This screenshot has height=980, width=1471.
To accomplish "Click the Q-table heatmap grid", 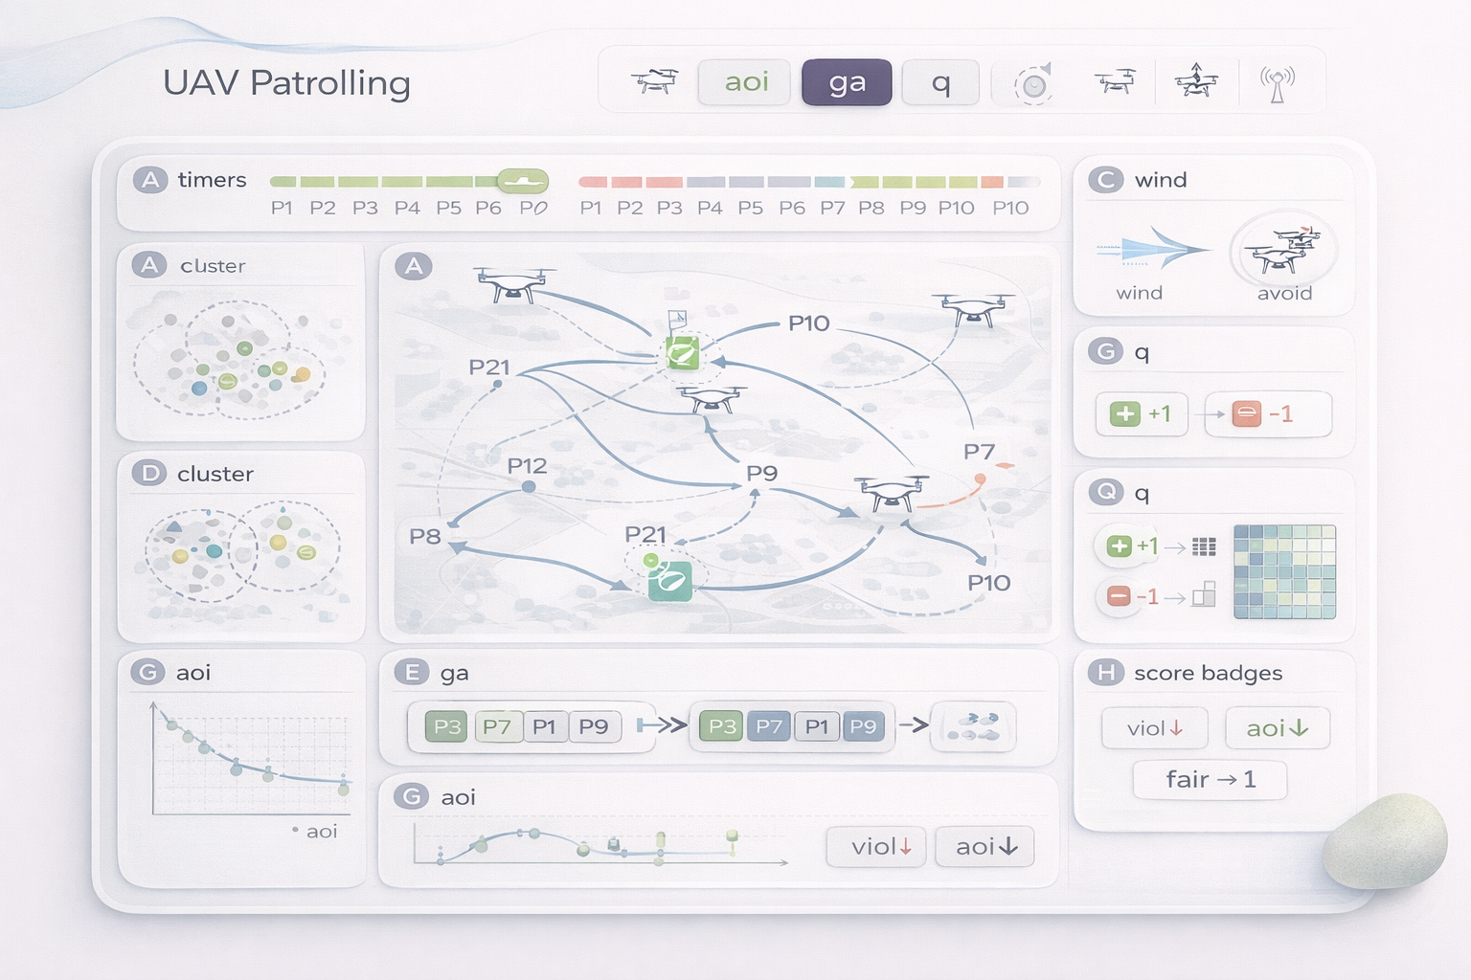I will tap(1284, 571).
